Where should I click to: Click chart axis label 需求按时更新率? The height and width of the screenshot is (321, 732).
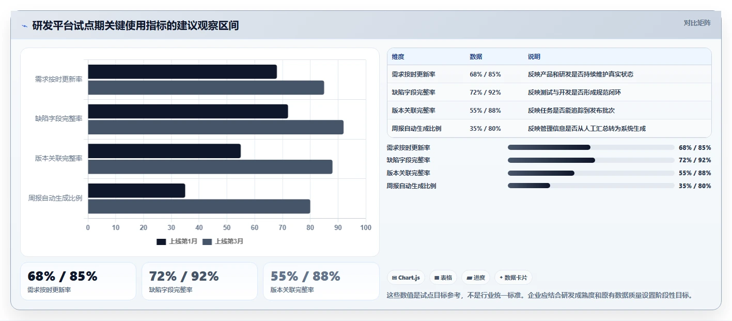pyautogui.click(x=58, y=79)
